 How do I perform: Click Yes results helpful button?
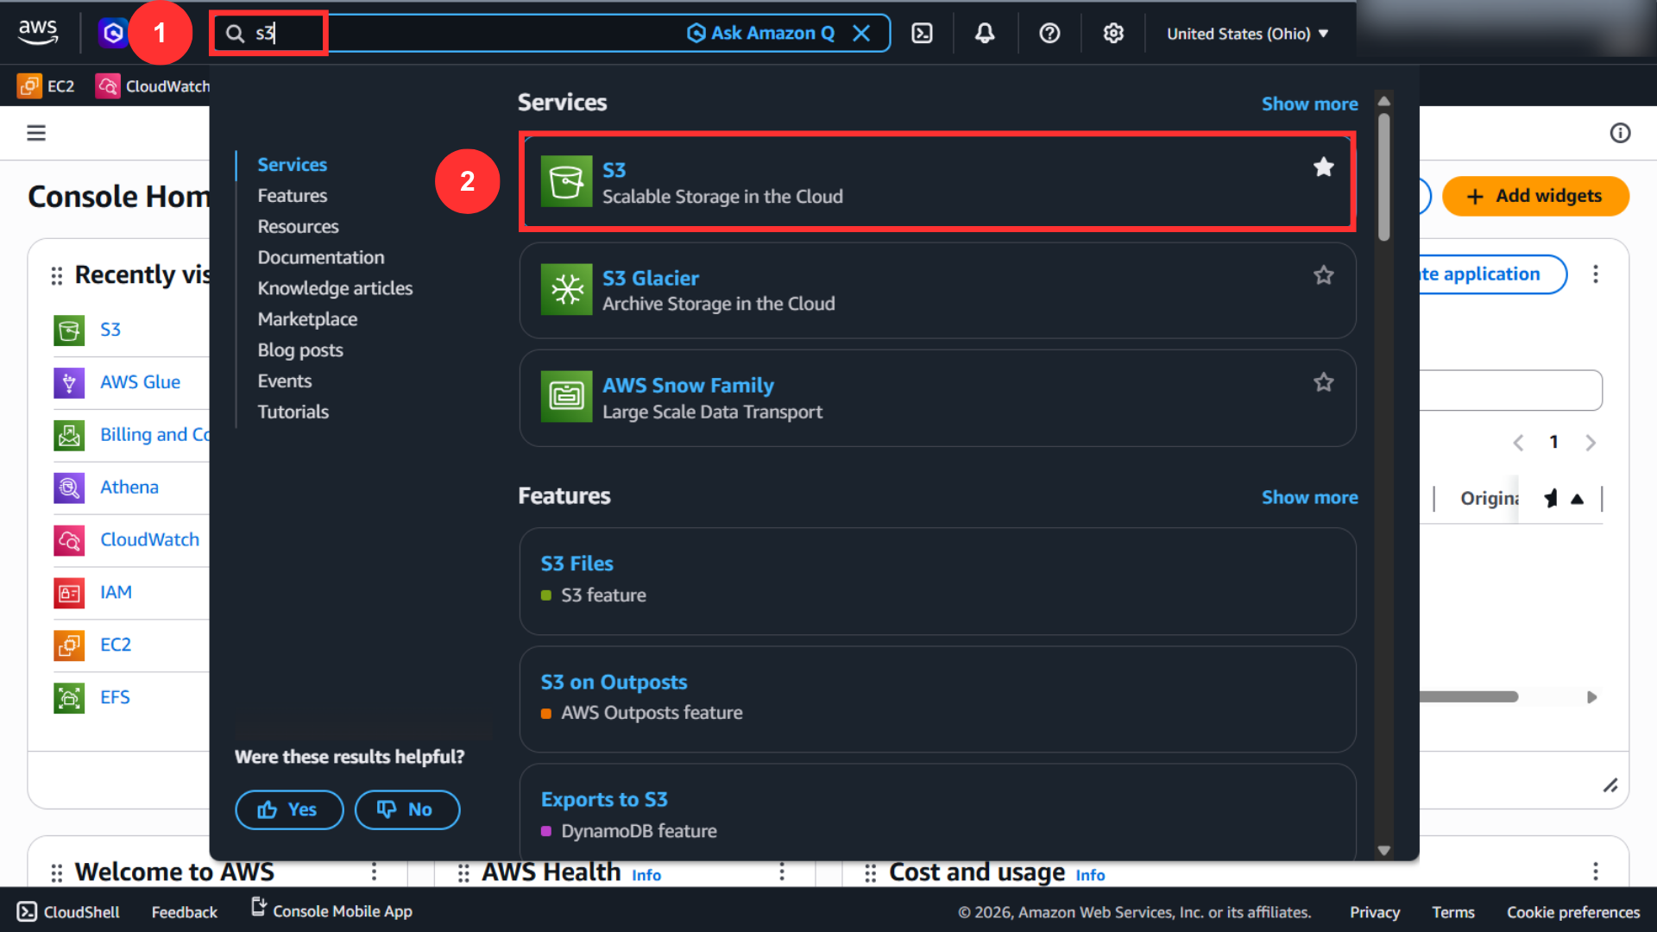click(x=289, y=809)
